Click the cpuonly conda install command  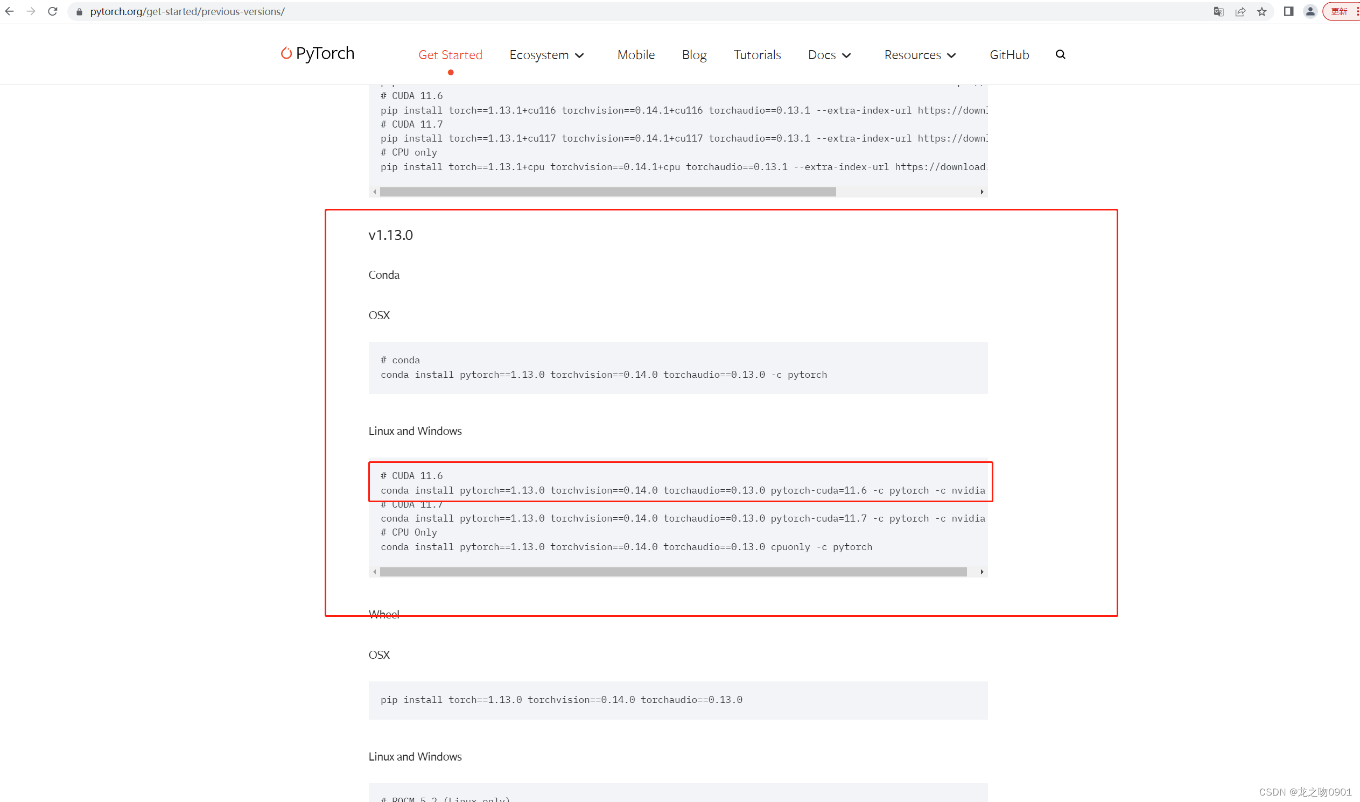click(627, 547)
